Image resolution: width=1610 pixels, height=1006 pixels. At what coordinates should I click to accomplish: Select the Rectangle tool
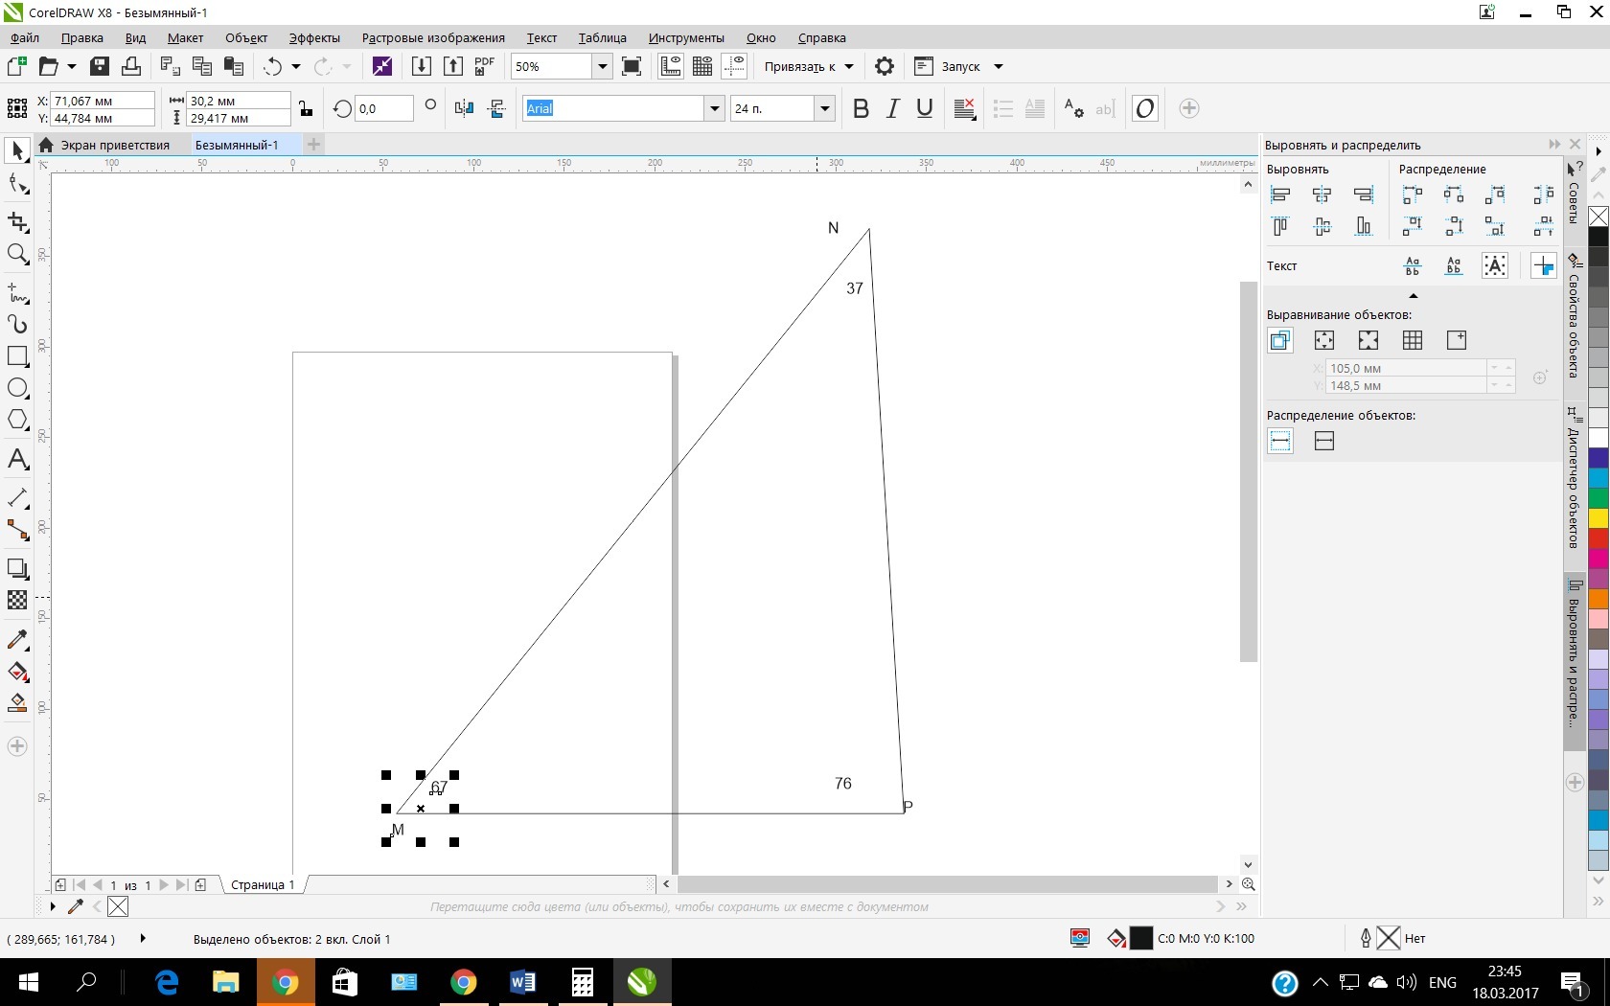click(17, 356)
